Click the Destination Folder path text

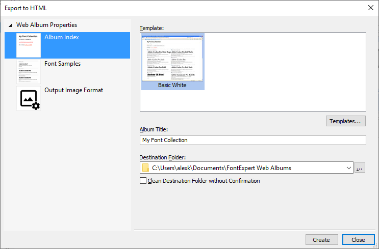click(x=222, y=168)
